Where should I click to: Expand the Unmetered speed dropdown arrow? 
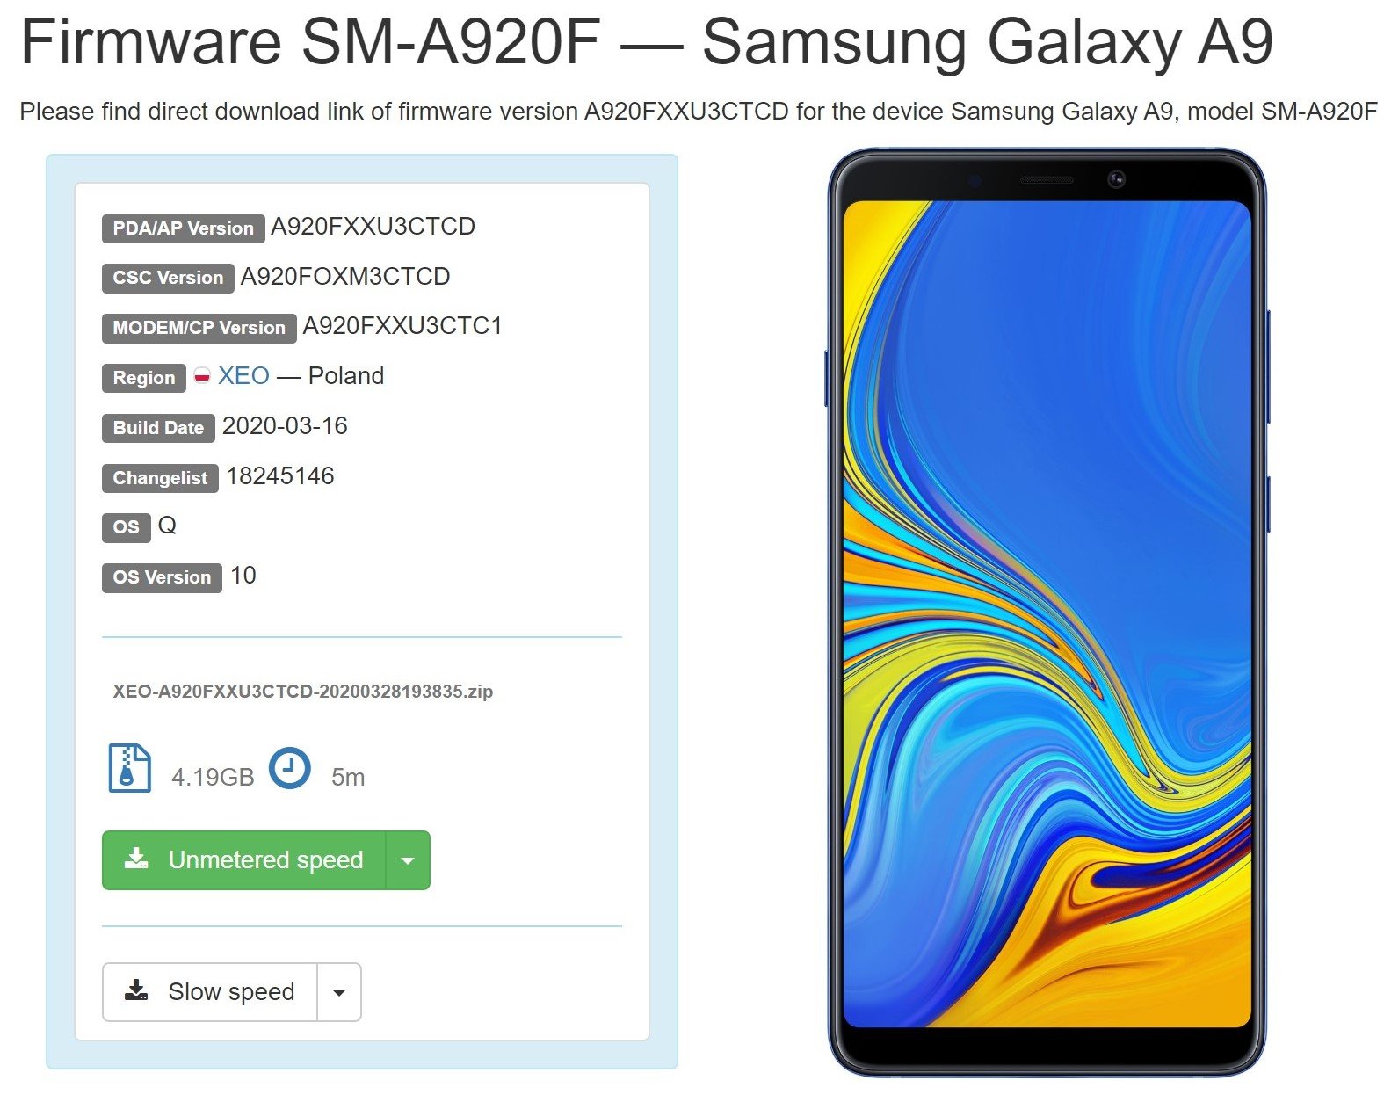point(408,860)
